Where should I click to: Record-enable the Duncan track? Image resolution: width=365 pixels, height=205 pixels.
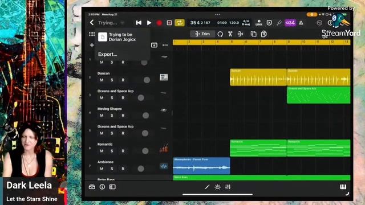point(123,80)
